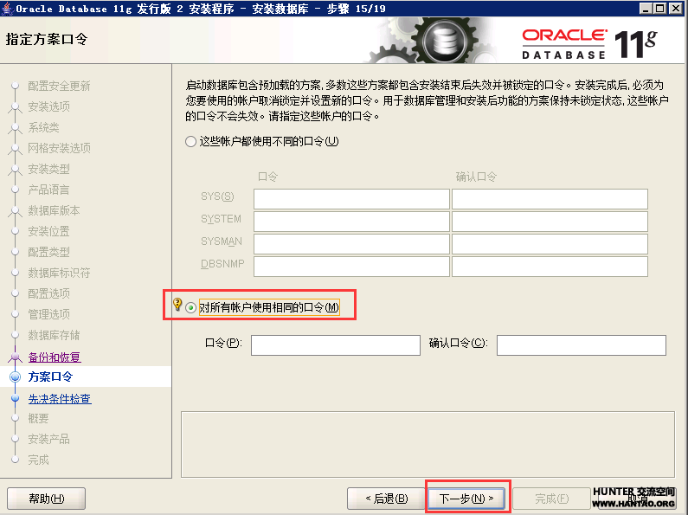Screen dimensions: 688x515
Task: Open the 备份和恢复 step link
Action: 54,357
